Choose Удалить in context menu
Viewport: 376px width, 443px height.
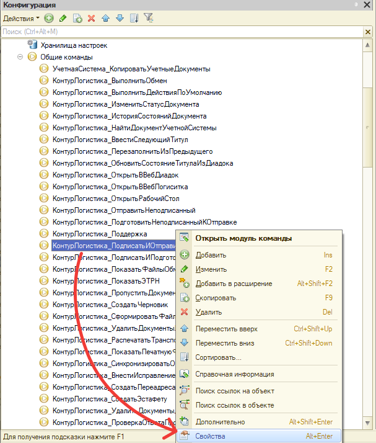click(x=259, y=312)
